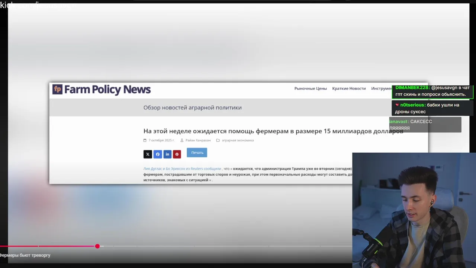Click the author person icon

[x=182, y=140]
